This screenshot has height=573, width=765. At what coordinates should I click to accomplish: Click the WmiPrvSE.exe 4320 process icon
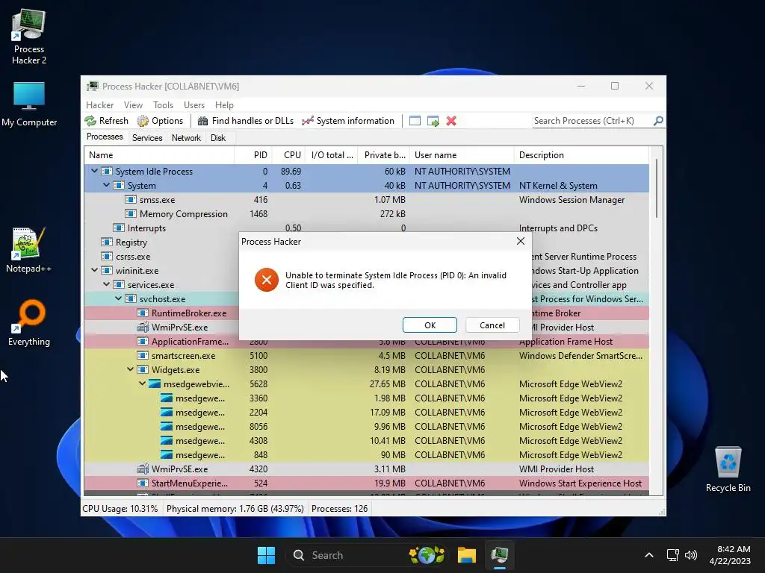pyautogui.click(x=143, y=469)
